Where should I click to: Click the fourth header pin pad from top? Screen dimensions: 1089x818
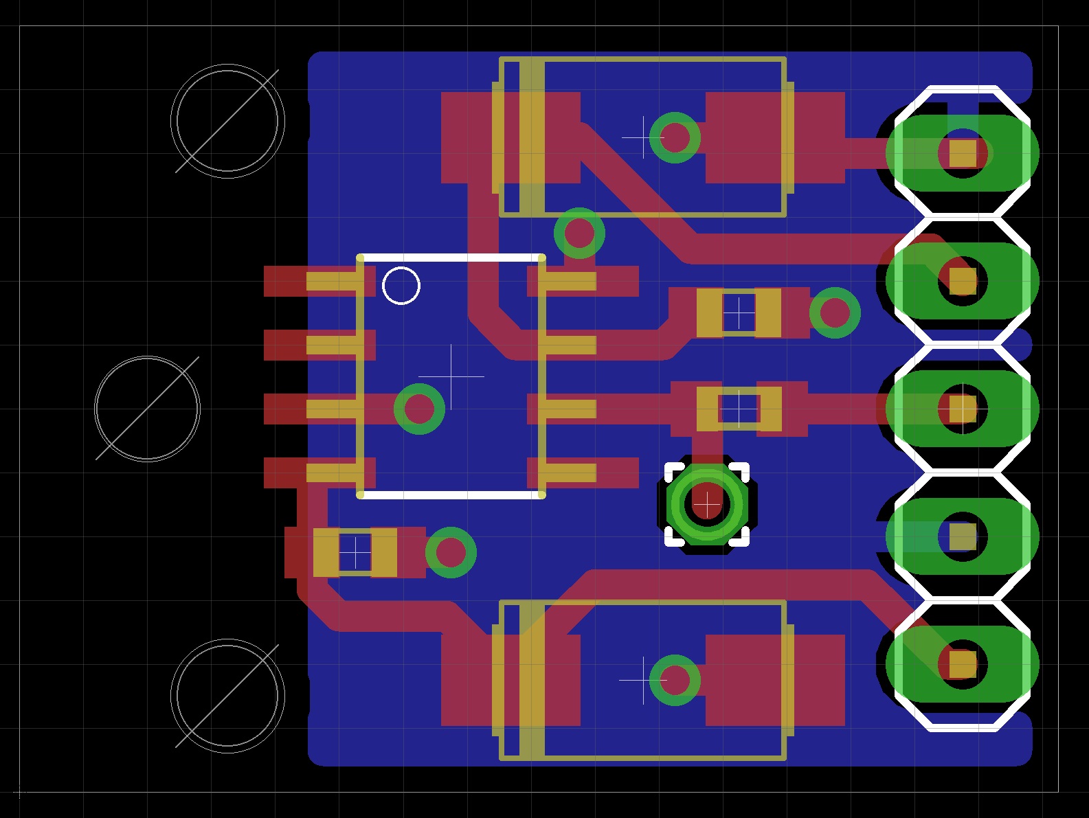coord(963,536)
